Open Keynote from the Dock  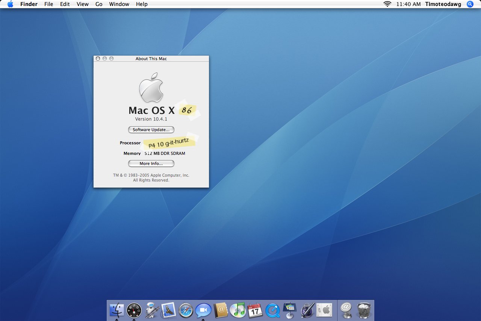[290, 310]
